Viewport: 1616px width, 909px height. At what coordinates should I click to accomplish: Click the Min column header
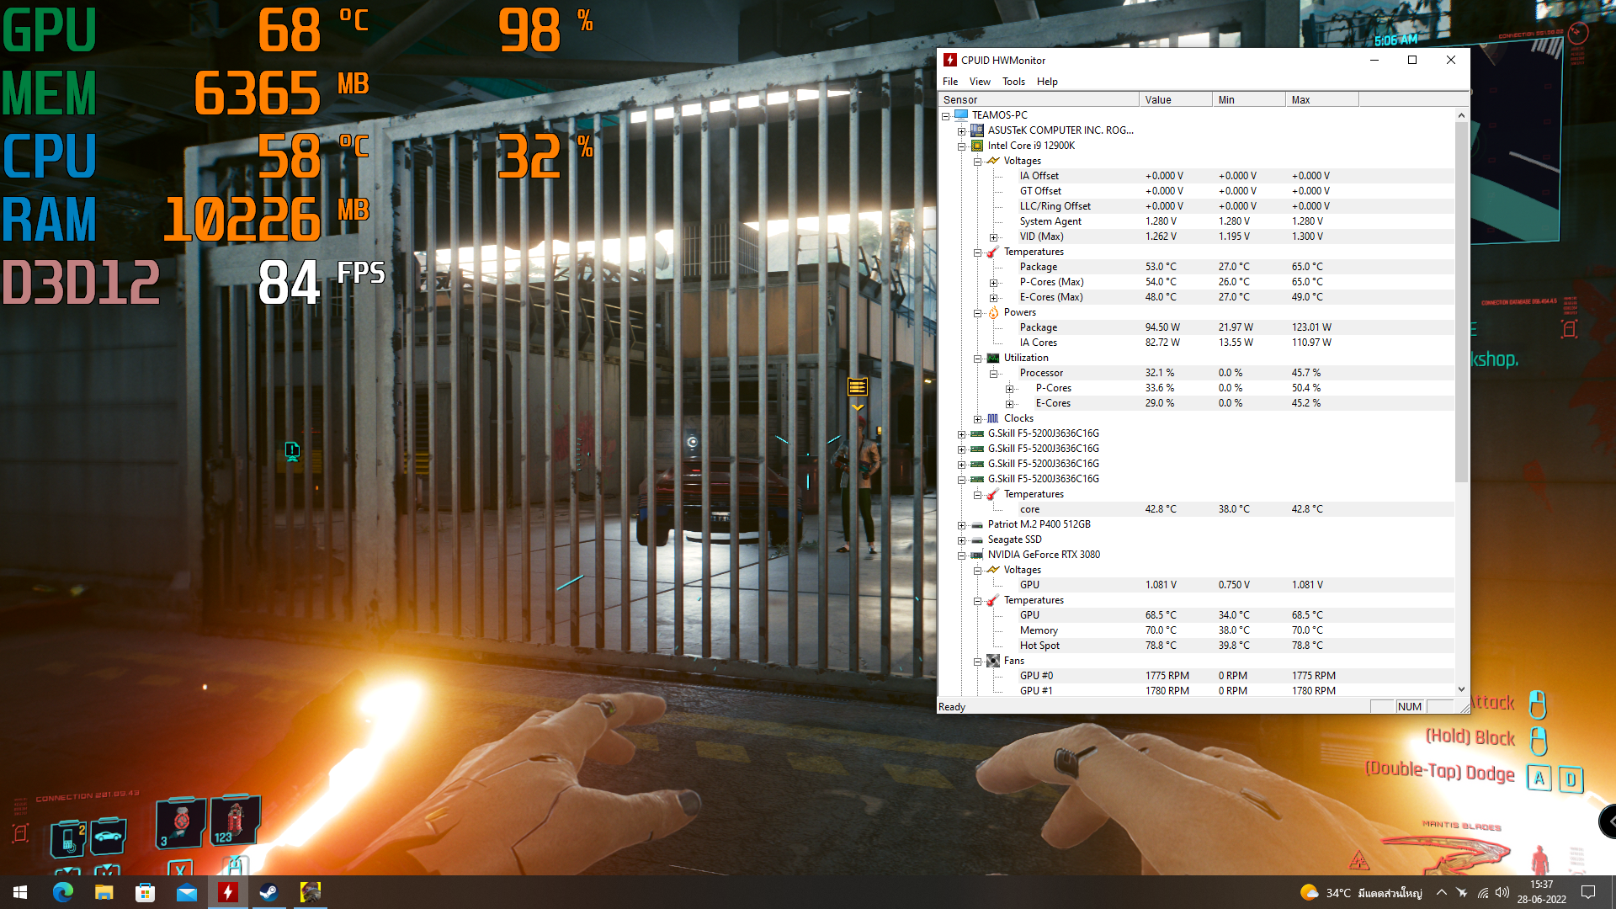pyautogui.click(x=1249, y=99)
